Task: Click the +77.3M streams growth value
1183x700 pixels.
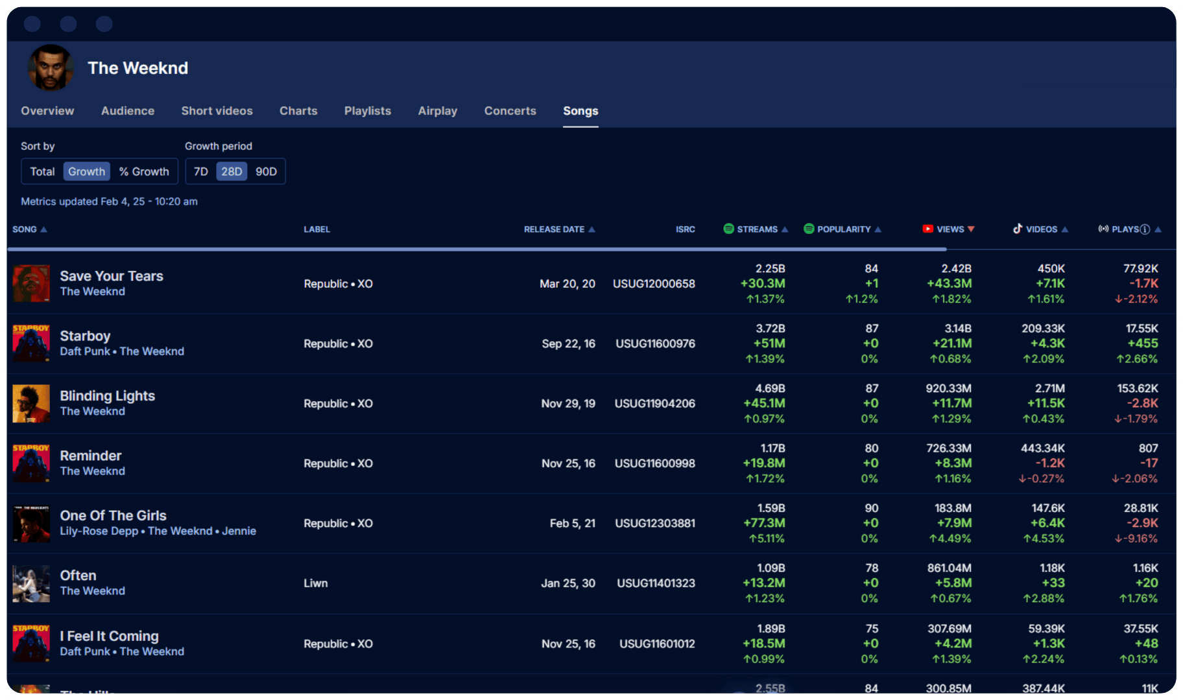Action: [x=764, y=523]
